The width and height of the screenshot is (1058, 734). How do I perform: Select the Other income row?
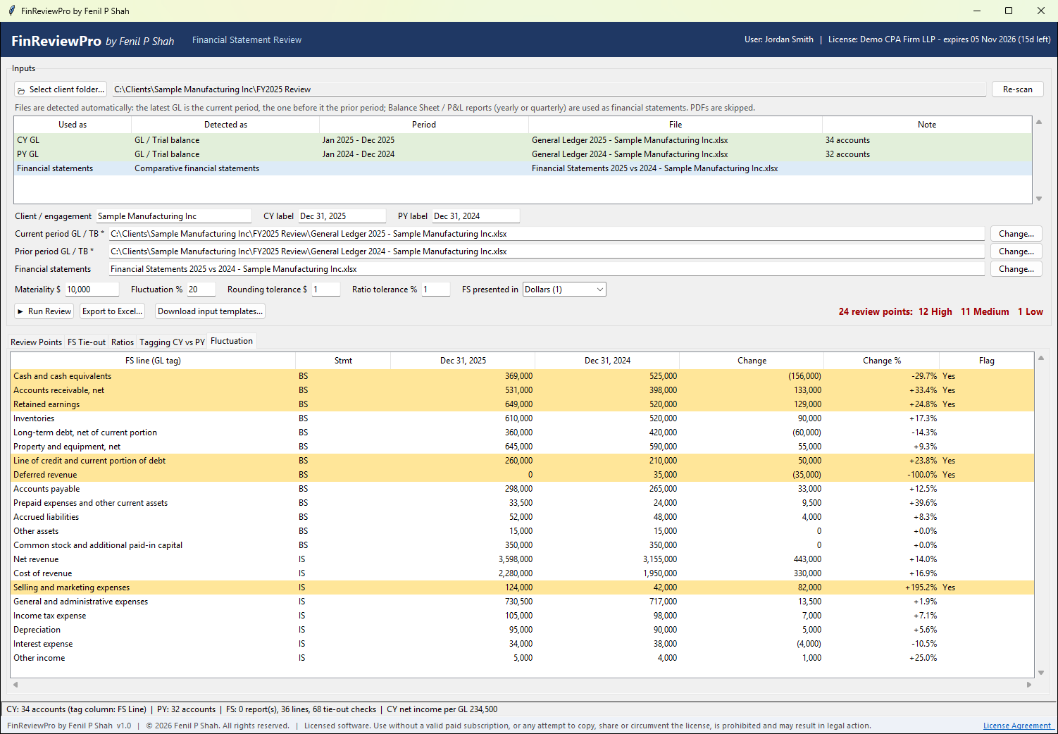[x=522, y=658]
